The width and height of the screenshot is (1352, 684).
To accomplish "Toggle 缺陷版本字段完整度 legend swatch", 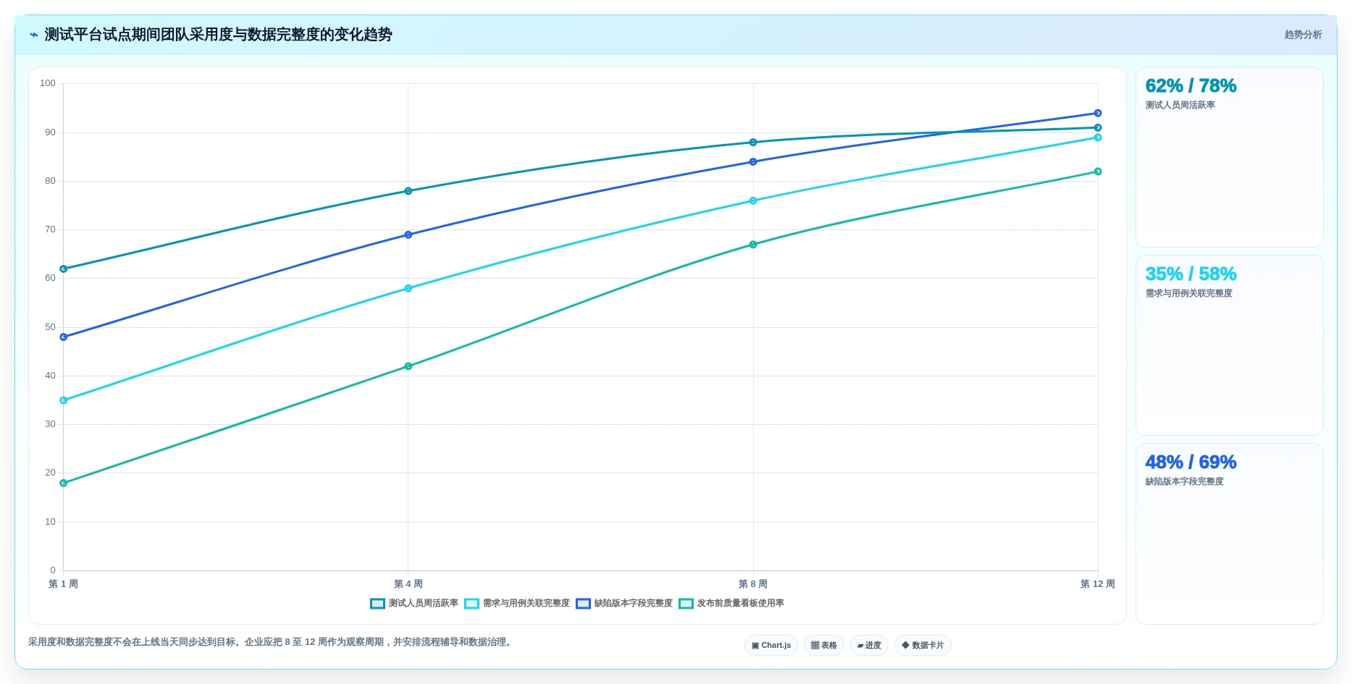I will coord(583,604).
